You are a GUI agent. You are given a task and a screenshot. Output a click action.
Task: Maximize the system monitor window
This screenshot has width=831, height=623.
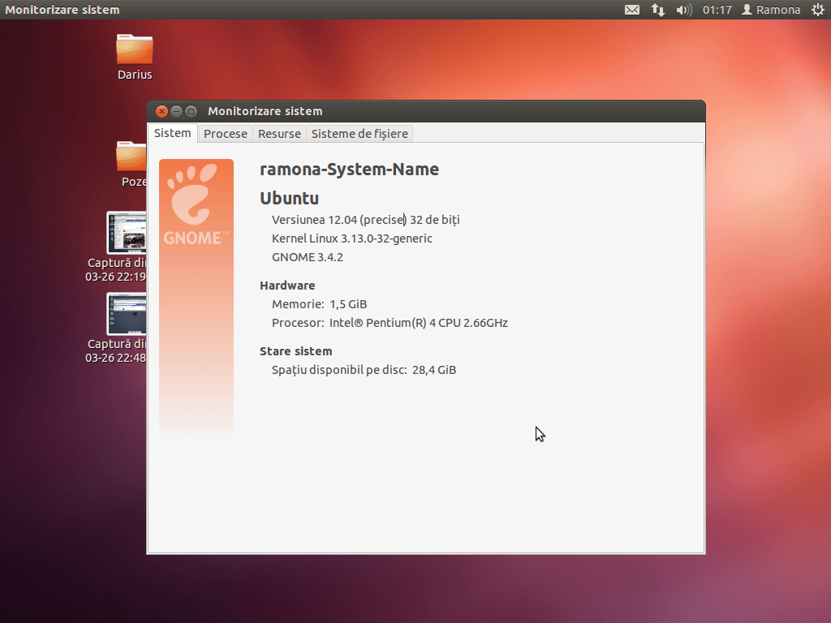click(x=192, y=111)
